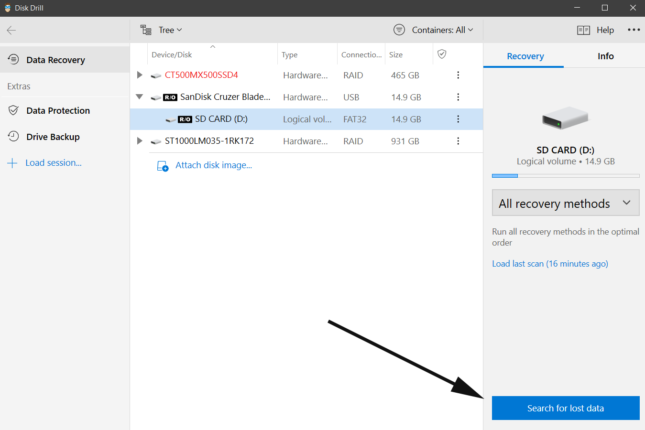Click the Tree view hierarchy icon
This screenshot has width=645, height=430.
click(146, 30)
